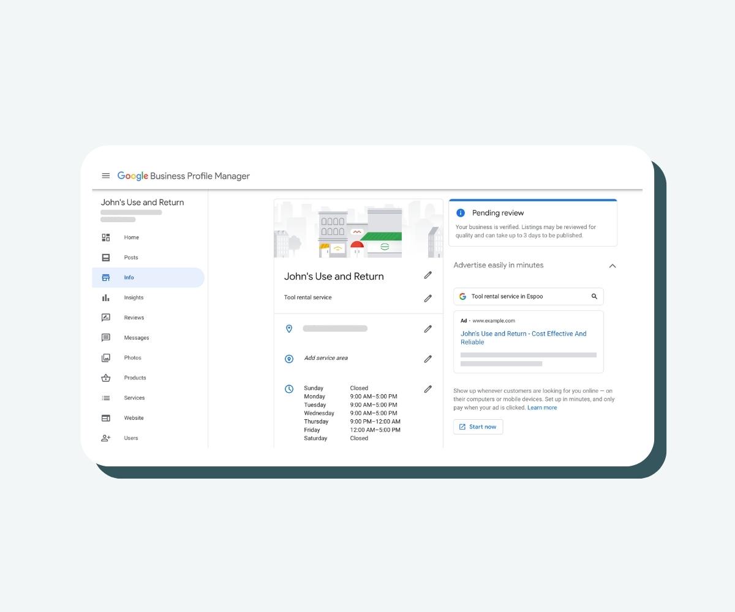This screenshot has width=735, height=612.
Task: Click the www.example.com ad URL
Action: 494,321
